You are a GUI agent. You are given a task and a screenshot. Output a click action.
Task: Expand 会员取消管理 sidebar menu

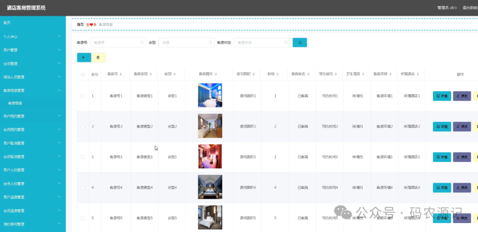pos(33,156)
